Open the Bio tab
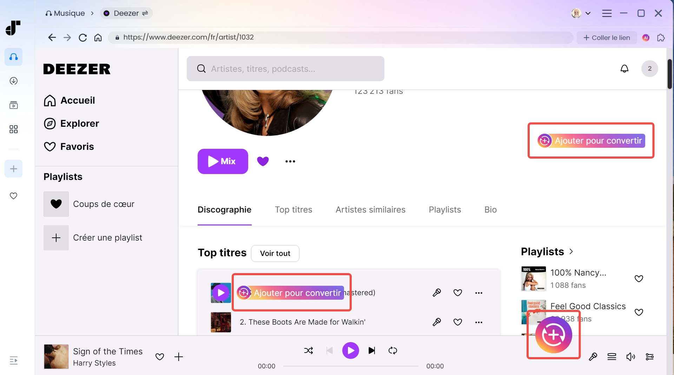The width and height of the screenshot is (674, 375). tap(490, 210)
